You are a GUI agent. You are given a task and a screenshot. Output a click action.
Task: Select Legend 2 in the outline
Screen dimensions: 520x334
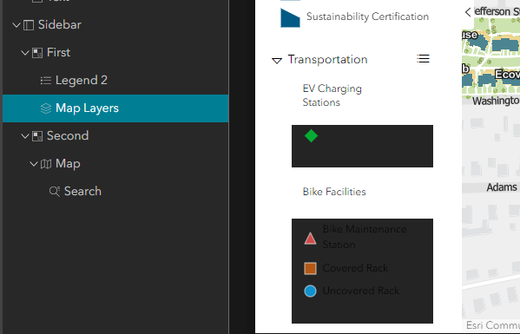(115, 81)
